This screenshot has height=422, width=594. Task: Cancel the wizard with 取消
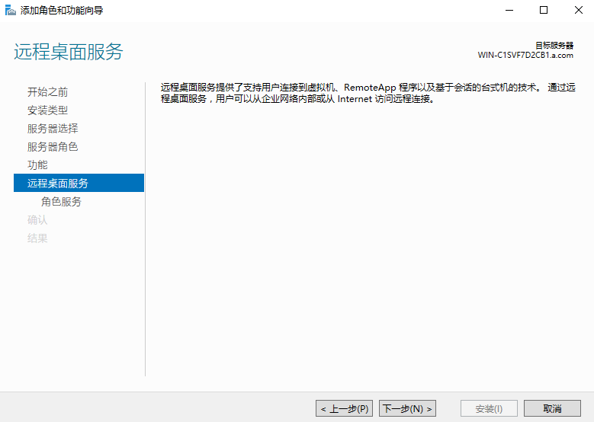[x=552, y=408]
